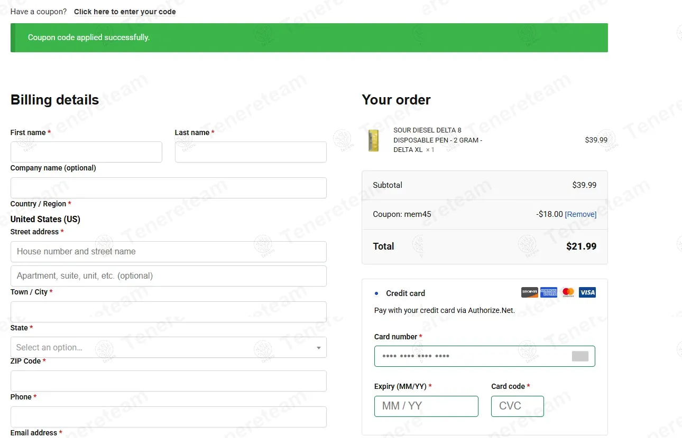Select the Credit card radio button
The height and width of the screenshot is (438, 682).
coord(376,293)
